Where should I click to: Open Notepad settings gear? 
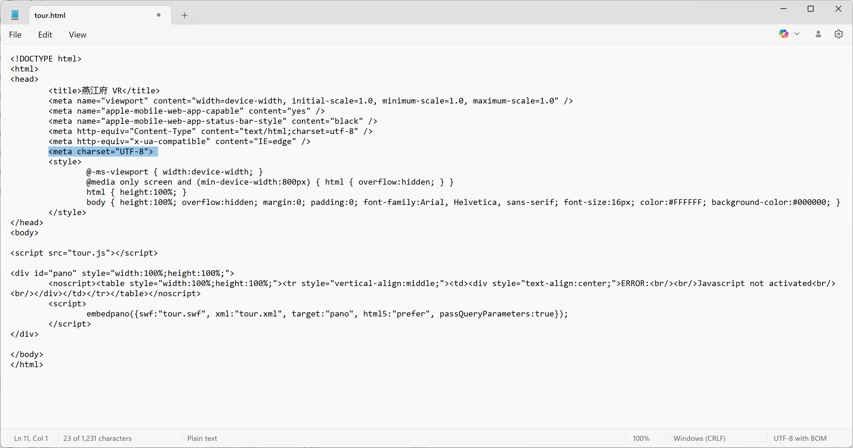coord(838,34)
